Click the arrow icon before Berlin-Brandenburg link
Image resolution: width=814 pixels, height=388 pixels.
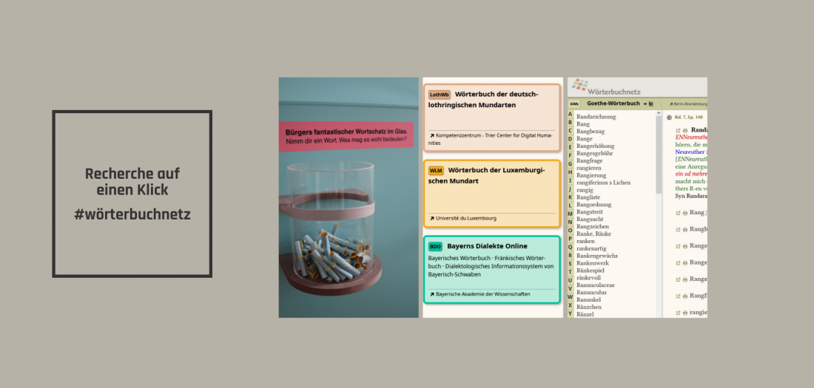[671, 104]
